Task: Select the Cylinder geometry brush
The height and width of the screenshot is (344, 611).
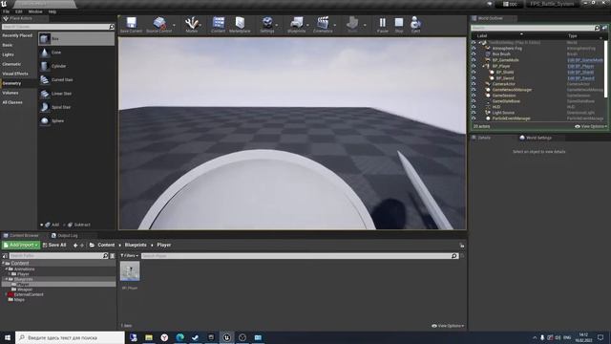Action: pos(76,66)
